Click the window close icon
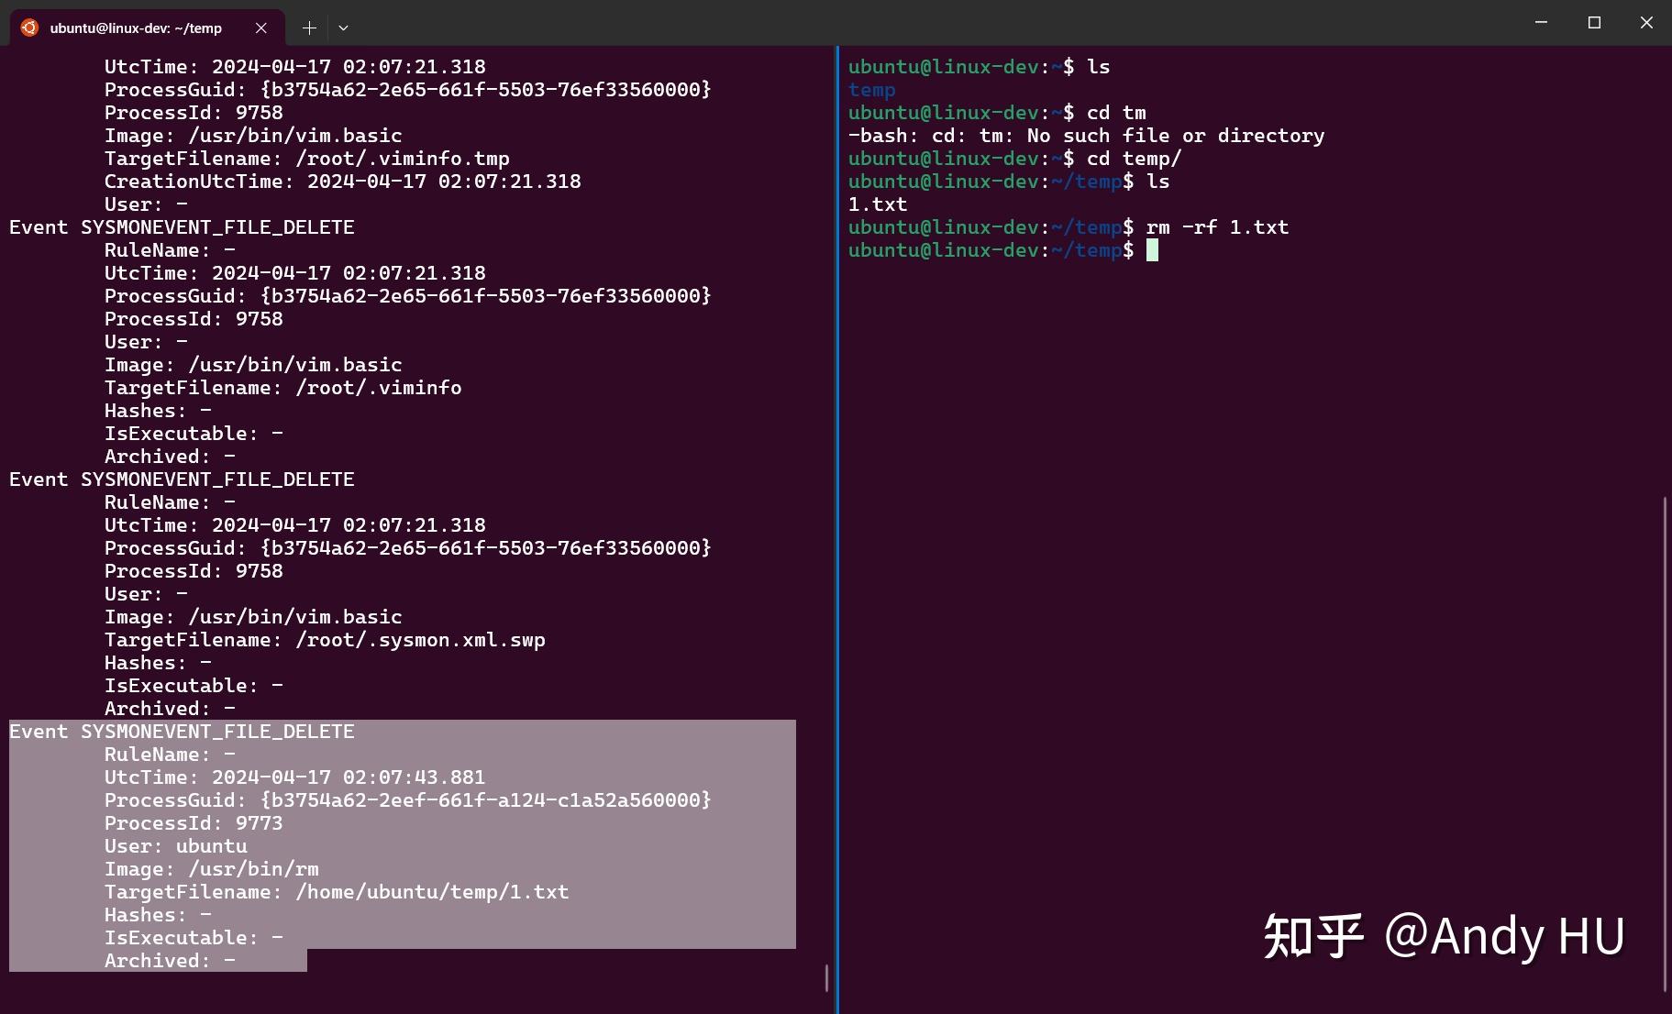This screenshot has height=1014, width=1672. click(1646, 22)
